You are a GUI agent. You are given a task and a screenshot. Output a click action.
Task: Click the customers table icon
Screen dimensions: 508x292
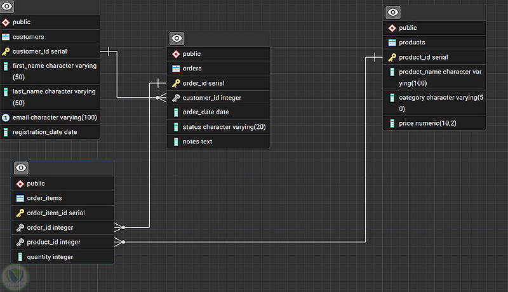point(6,37)
